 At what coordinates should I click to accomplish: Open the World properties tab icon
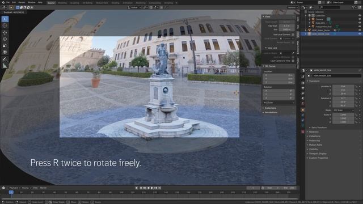(x=302, y=103)
